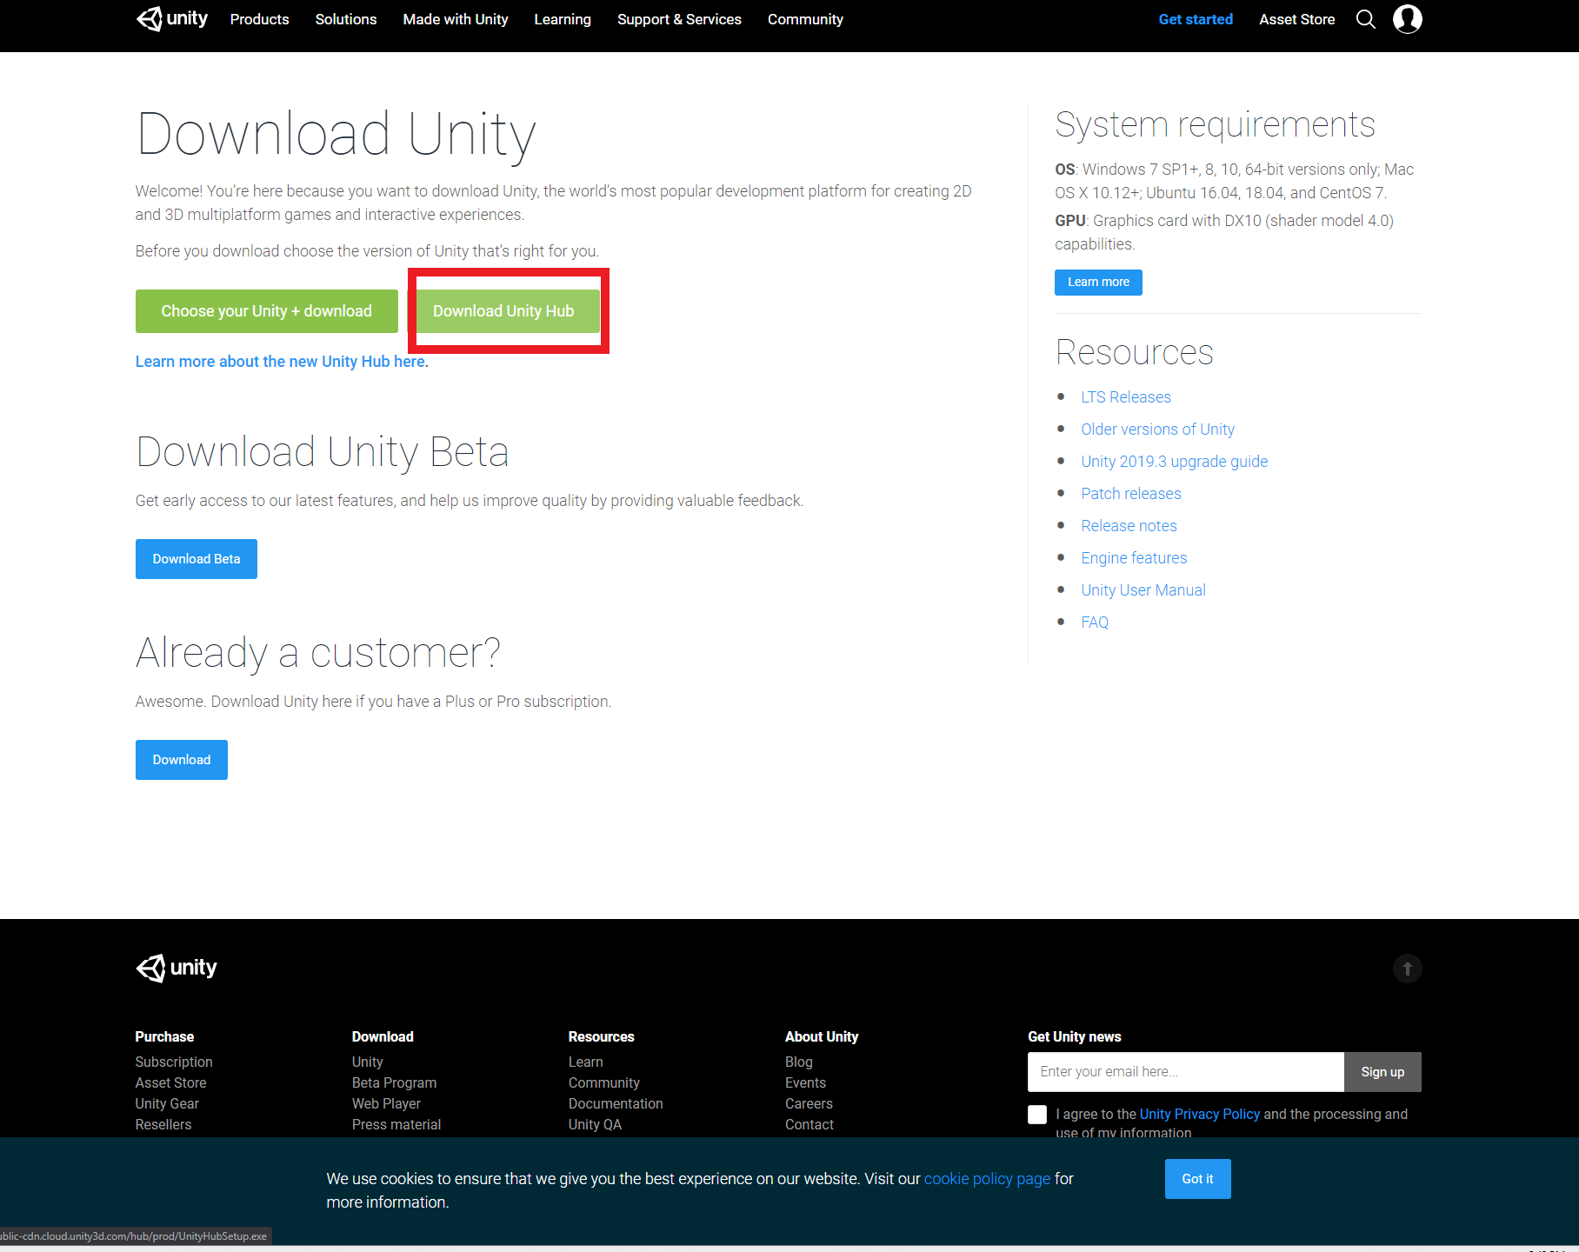Viewport: 1579px width, 1252px height.
Task: Open the Support & Services menu
Action: 679,19
